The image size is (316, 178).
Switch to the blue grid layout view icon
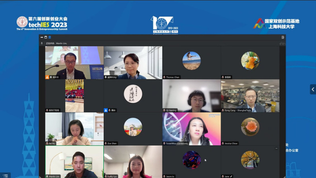tap(50, 37)
